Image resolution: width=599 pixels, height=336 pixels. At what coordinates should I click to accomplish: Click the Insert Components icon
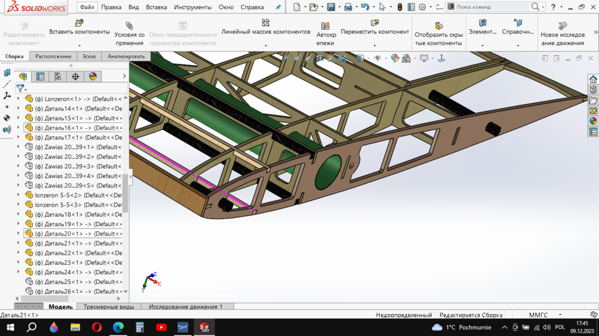pos(79,23)
